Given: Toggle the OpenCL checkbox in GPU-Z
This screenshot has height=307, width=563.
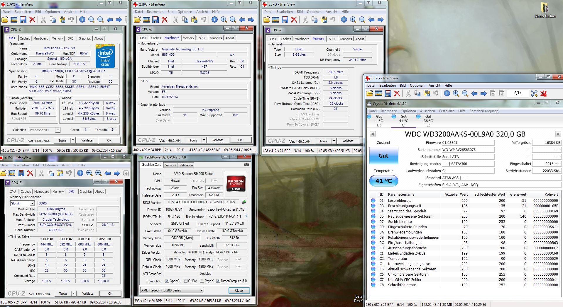Looking at the screenshot, I should pyautogui.click(x=167, y=281).
